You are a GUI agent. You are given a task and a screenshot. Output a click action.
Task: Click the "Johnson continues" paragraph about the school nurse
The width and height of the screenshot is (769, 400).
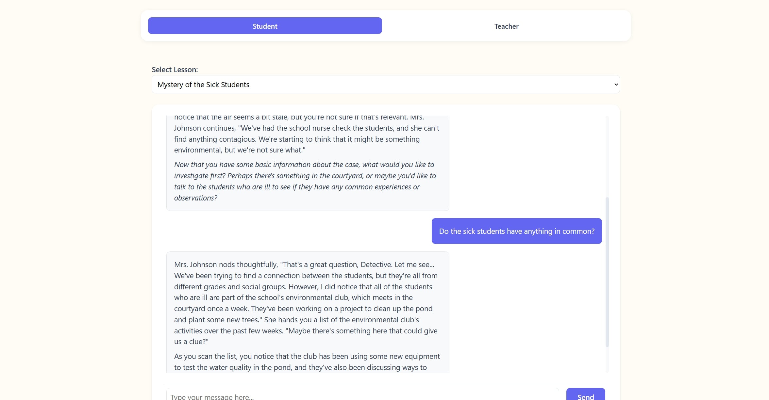[307, 139]
